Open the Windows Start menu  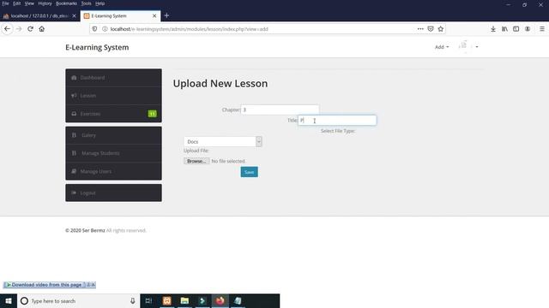[9, 300]
